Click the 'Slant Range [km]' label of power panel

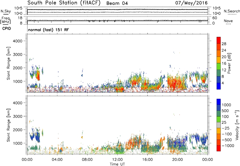pyautogui.click(x=8, y=63)
